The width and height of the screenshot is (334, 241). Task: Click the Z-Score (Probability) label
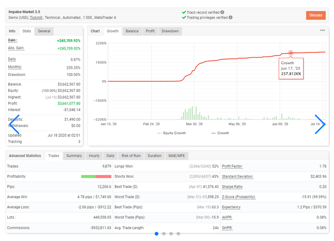point(239,197)
